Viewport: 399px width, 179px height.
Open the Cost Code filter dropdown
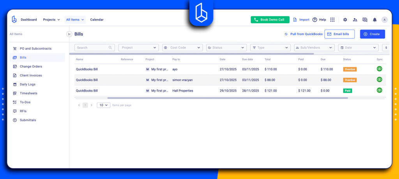point(182,48)
